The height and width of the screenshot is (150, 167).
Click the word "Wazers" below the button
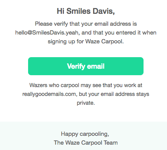click(38, 85)
